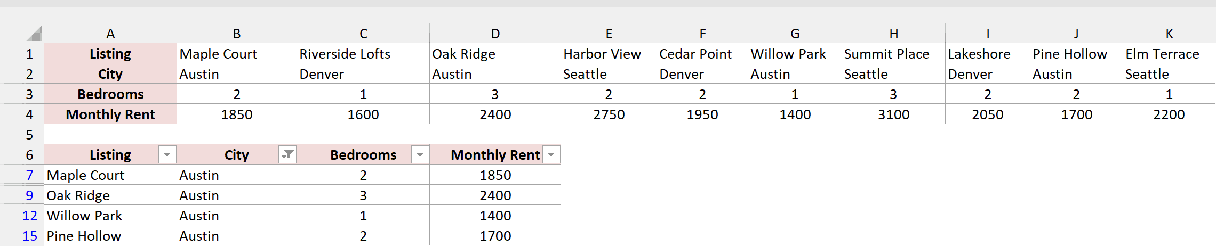Image resolution: width=1216 pixels, height=246 pixels.
Task: Select filtered row 15 header
Action: coord(22,235)
